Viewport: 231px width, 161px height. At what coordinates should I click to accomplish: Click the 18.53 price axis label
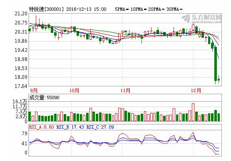pyautogui.click(x=21, y=68)
